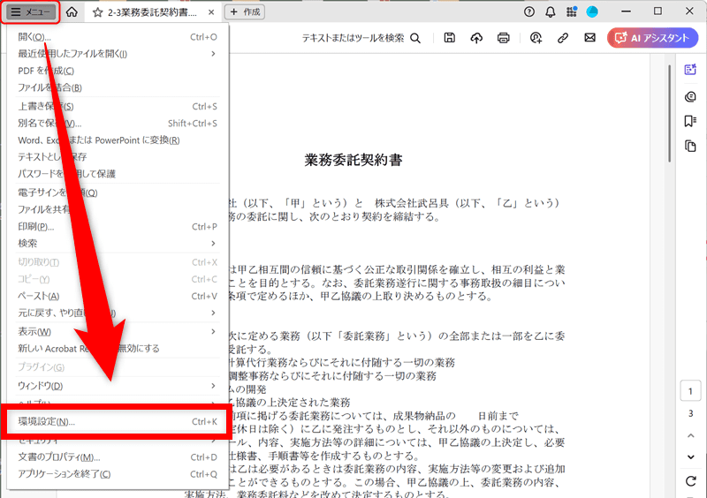The height and width of the screenshot is (498, 707).
Task: Print using the printer icon
Action: click(503, 38)
